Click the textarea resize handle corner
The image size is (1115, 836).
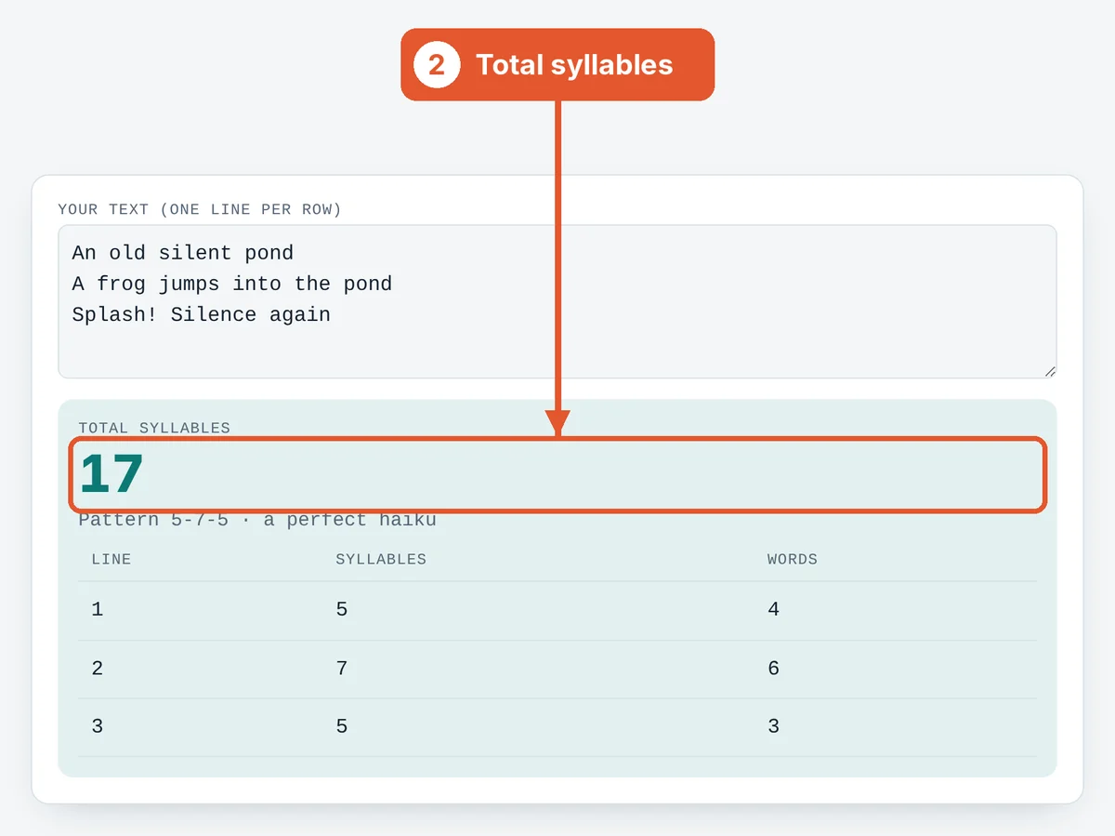(1049, 371)
